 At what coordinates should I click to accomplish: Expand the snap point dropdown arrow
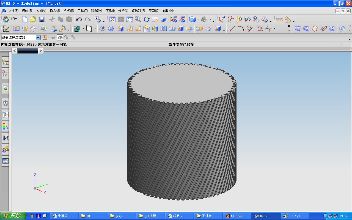tap(49, 37)
